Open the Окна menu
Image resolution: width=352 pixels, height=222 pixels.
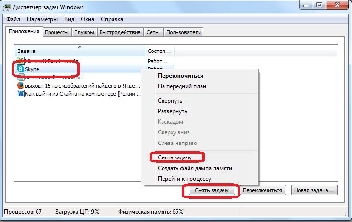pyautogui.click(x=88, y=19)
